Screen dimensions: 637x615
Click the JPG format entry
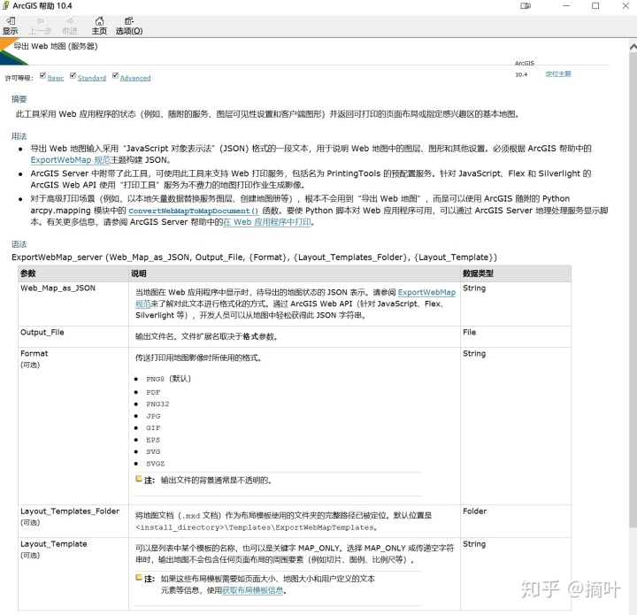pyautogui.click(x=153, y=416)
